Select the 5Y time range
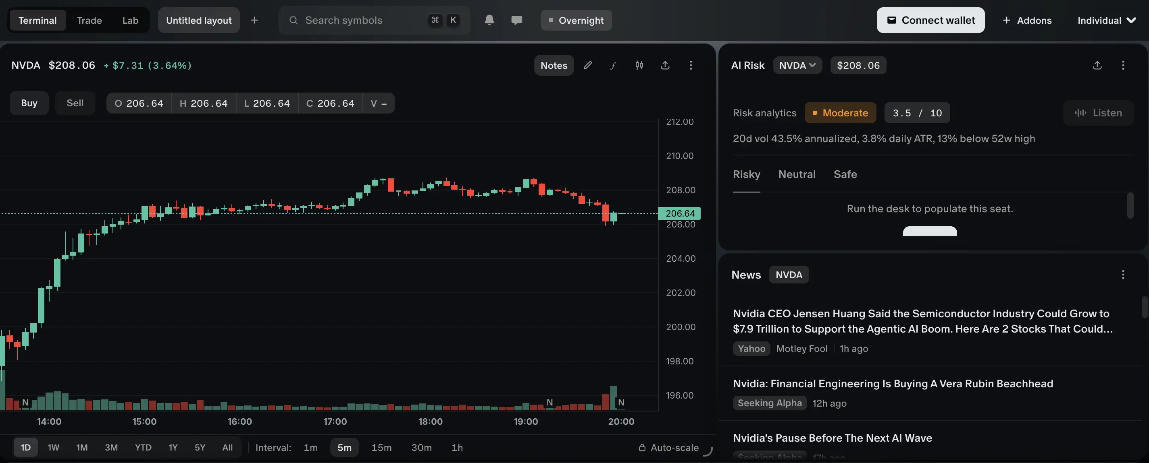This screenshot has width=1149, height=463. click(x=200, y=447)
